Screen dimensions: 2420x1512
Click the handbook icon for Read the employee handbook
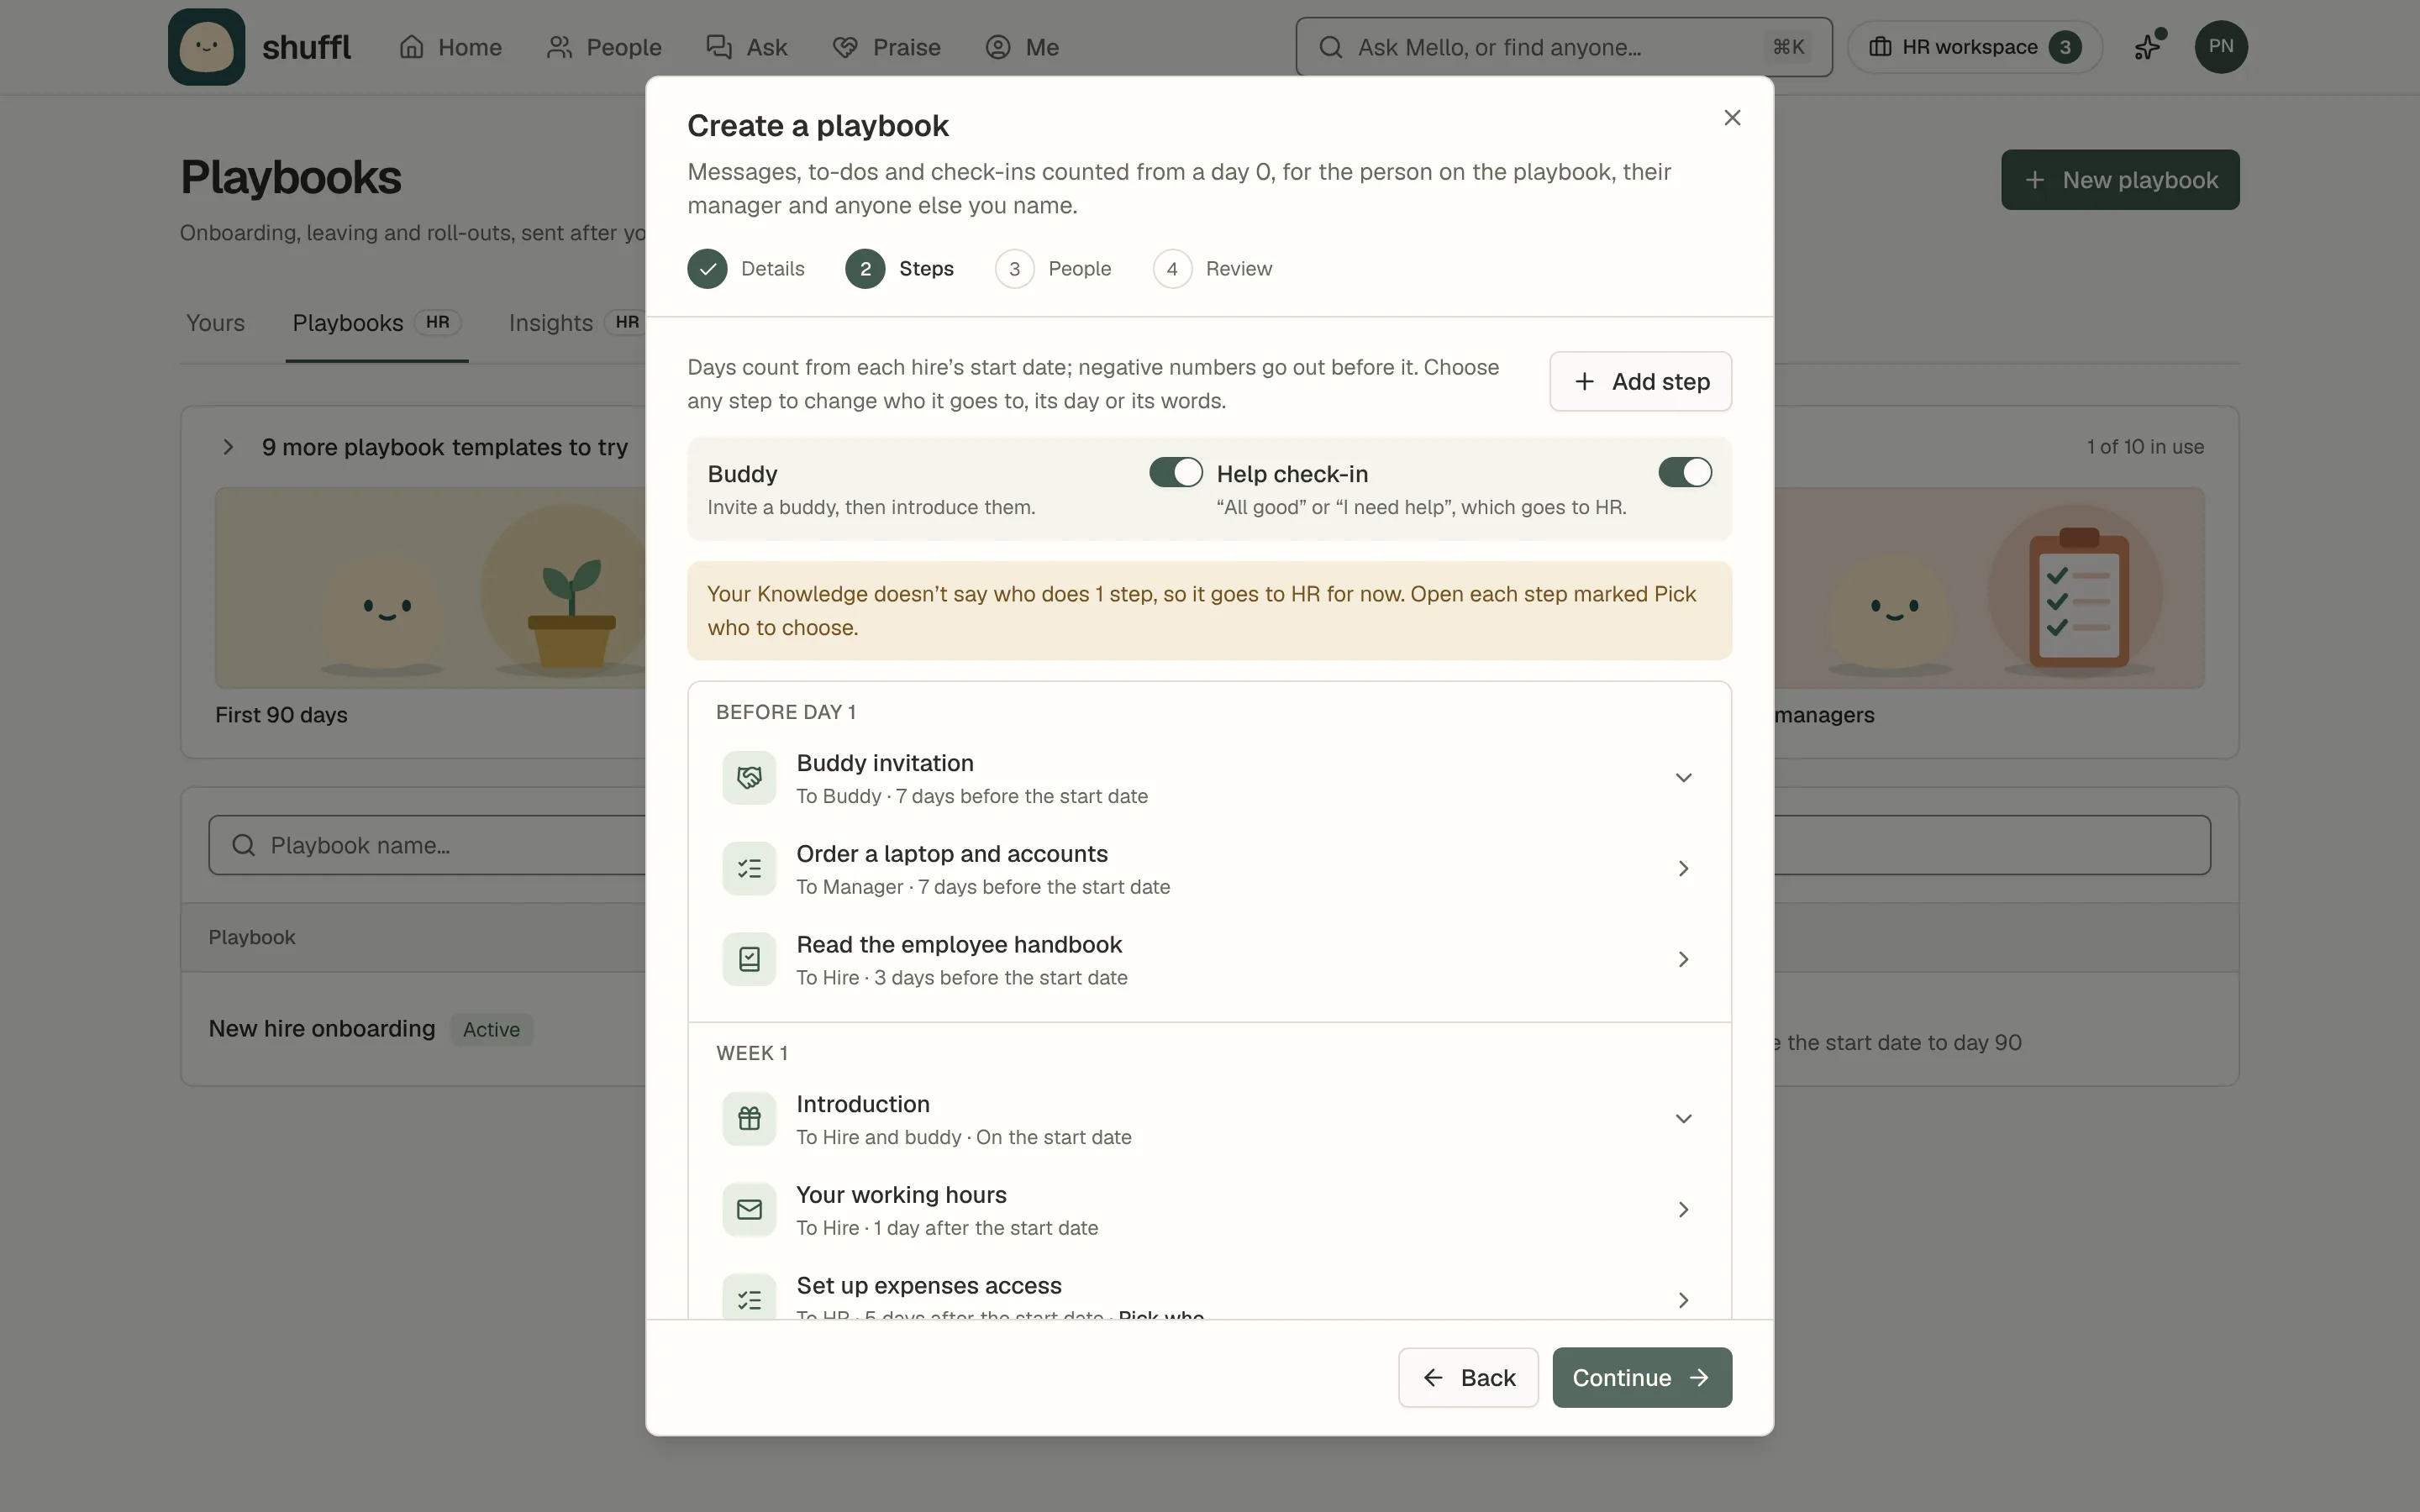tap(749, 959)
